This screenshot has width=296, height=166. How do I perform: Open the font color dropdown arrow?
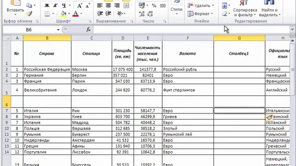[x=81, y=13]
